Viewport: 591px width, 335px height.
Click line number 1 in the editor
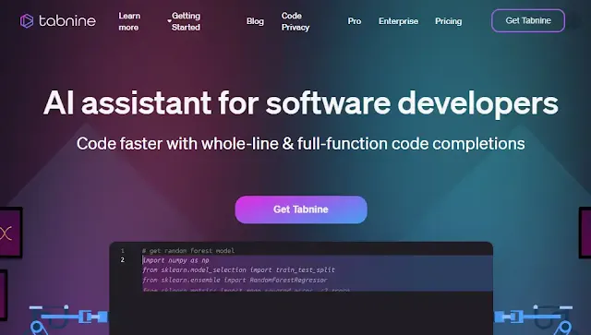click(x=123, y=251)
